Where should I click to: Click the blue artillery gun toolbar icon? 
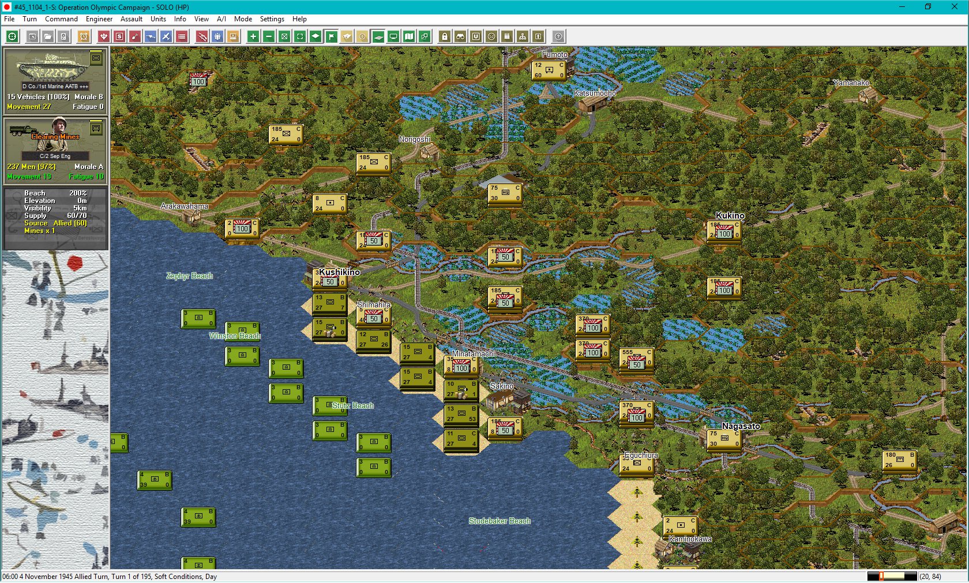[151, 36]
